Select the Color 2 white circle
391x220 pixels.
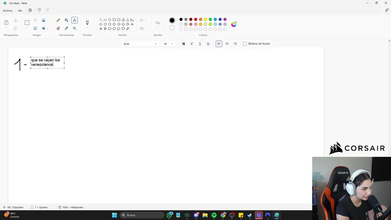coord(172,28)
